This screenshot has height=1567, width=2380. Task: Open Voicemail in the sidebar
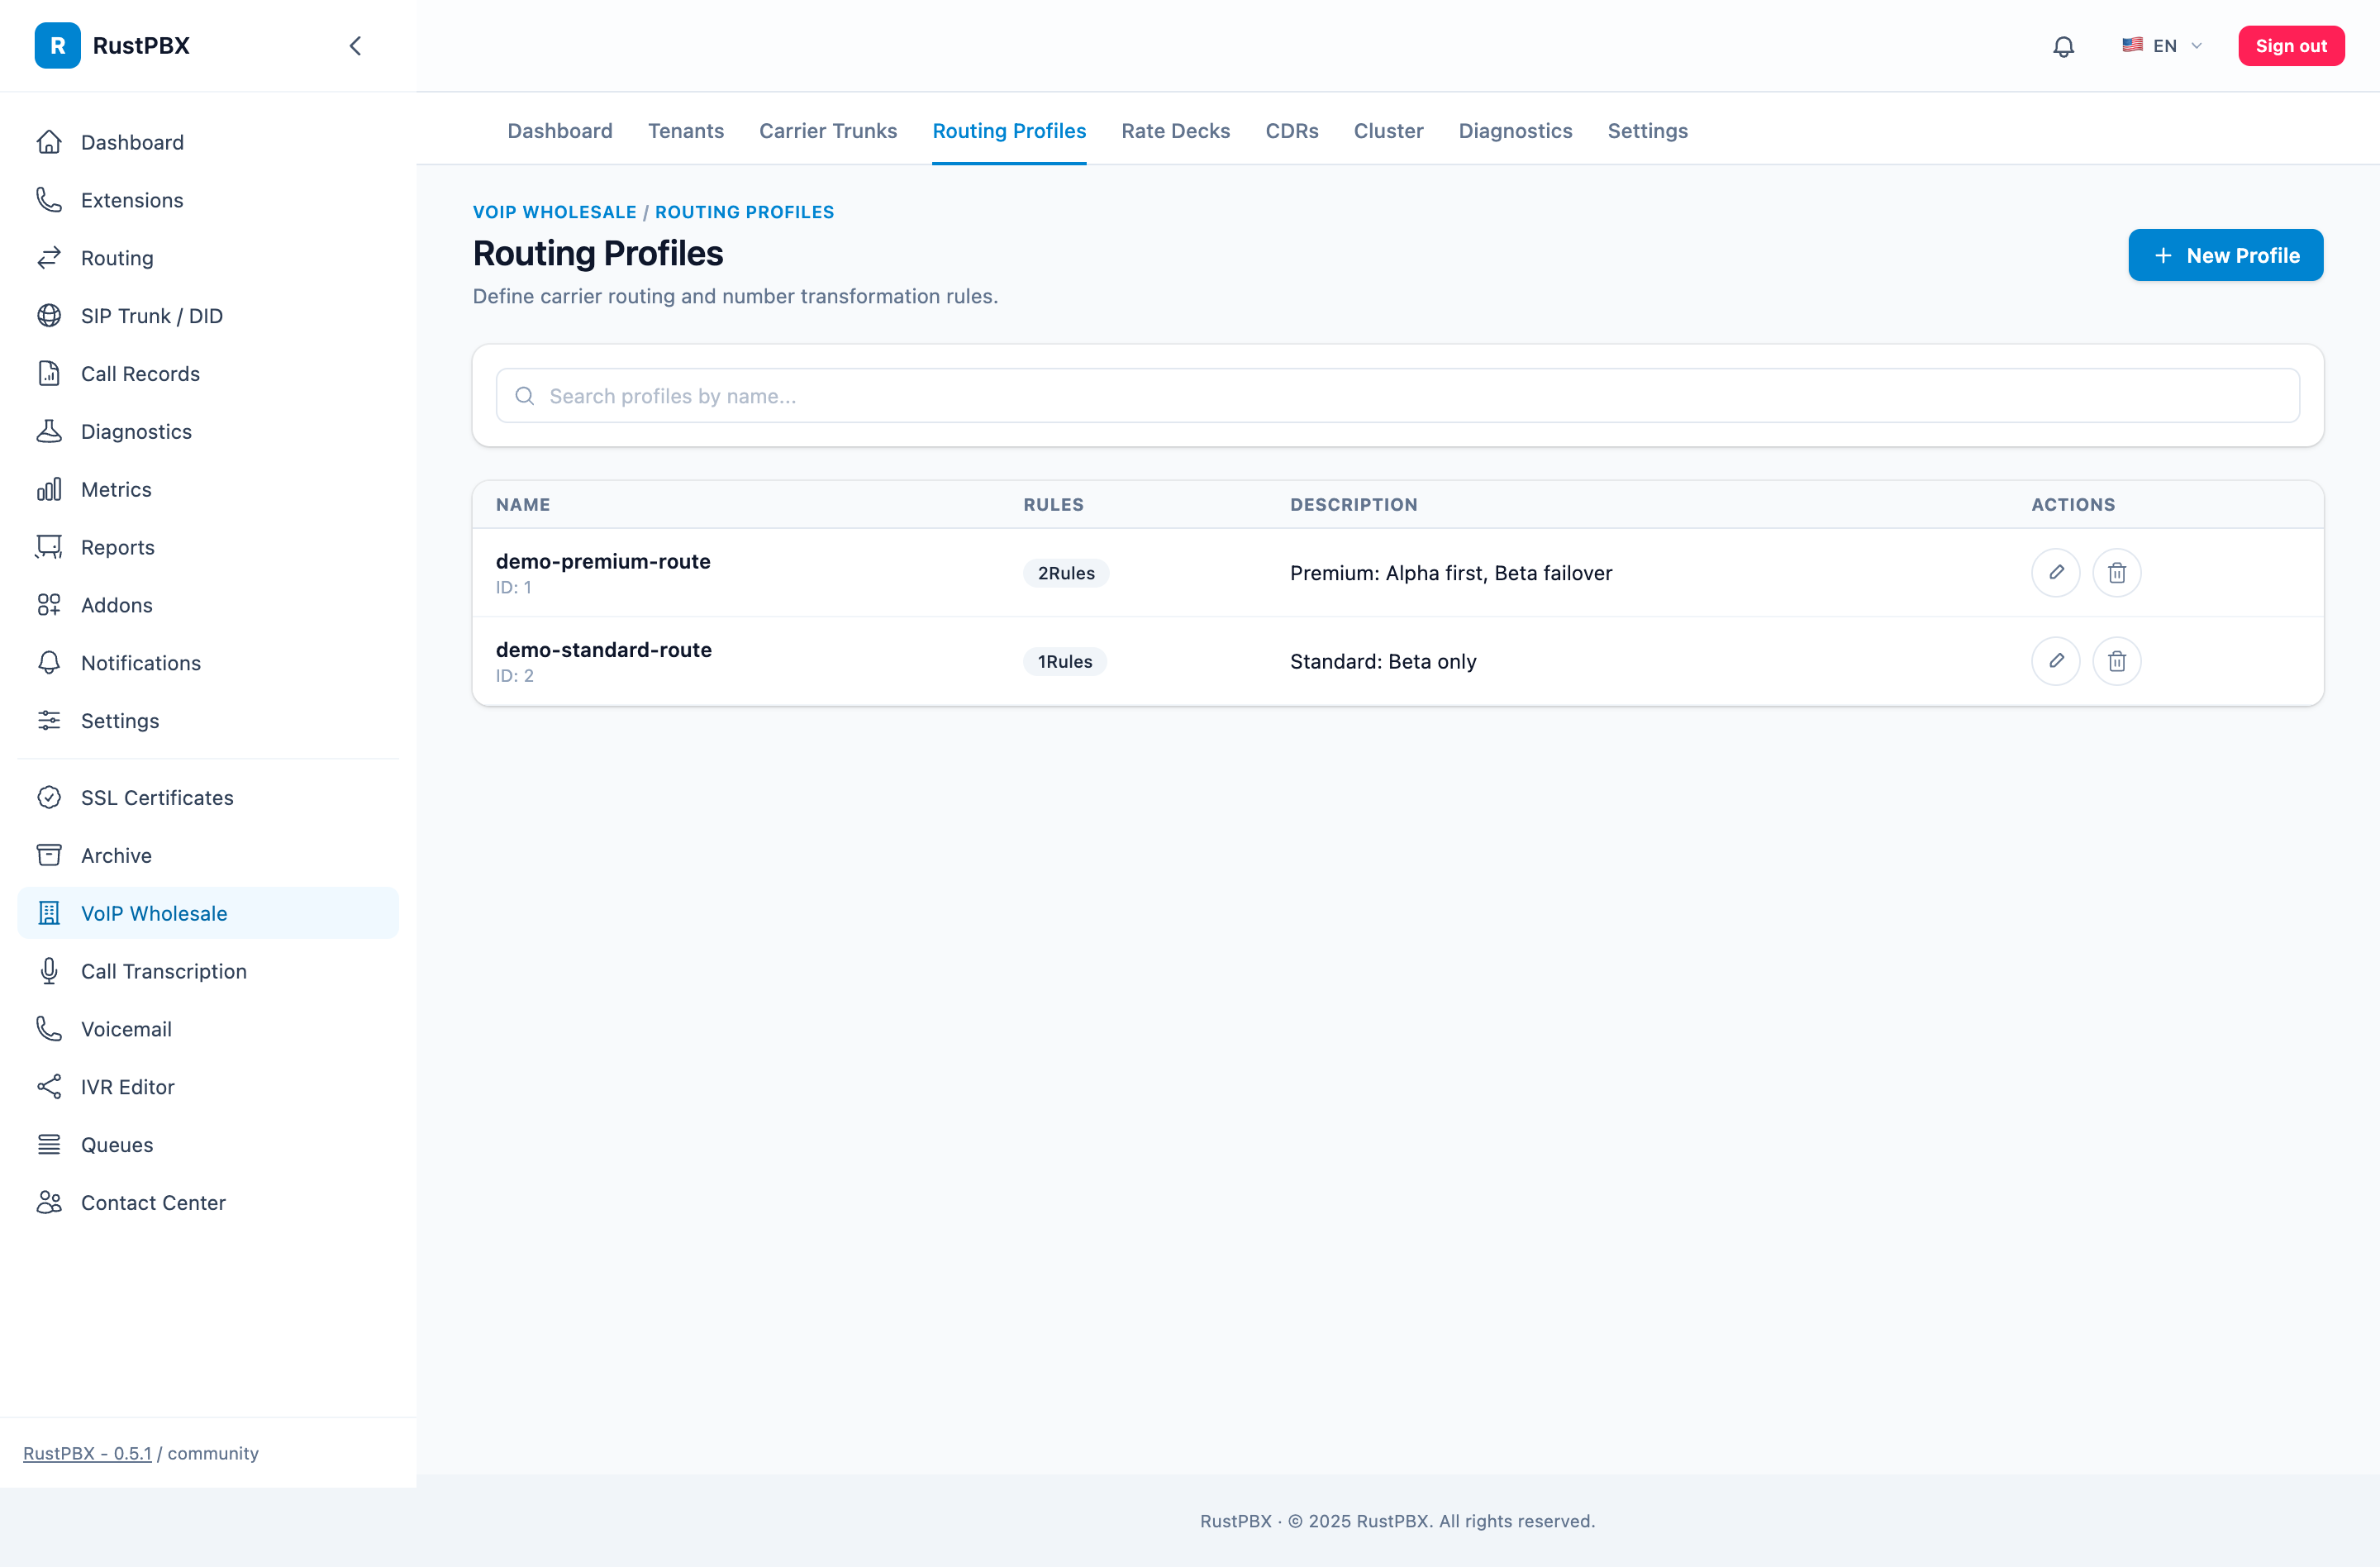[x=208, y=1029]
